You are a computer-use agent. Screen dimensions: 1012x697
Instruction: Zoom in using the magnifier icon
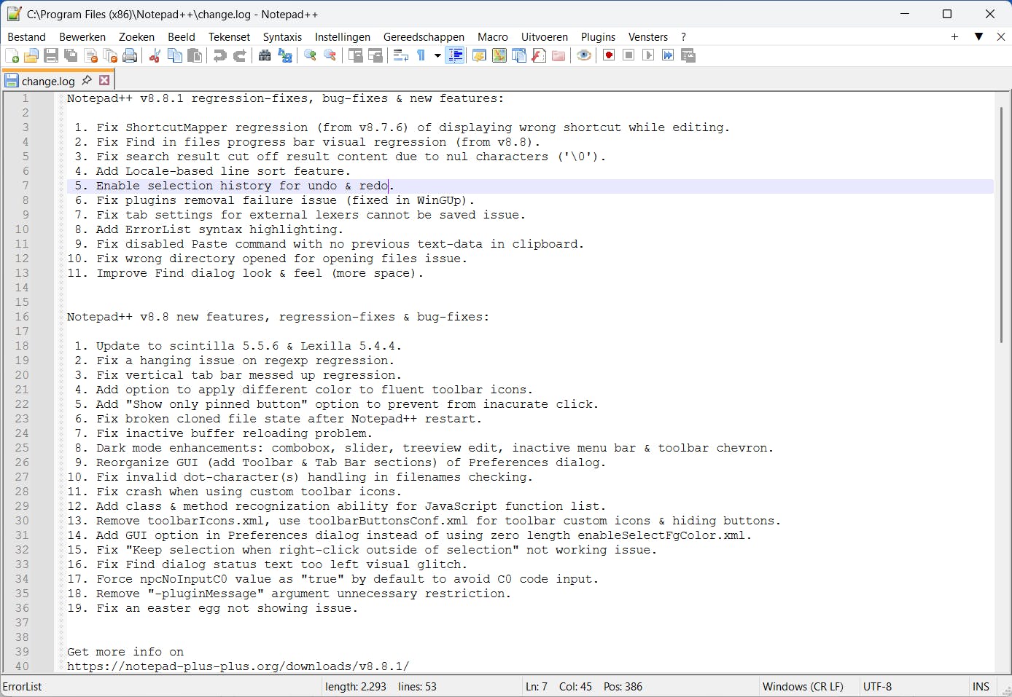(x=309, y=55)
